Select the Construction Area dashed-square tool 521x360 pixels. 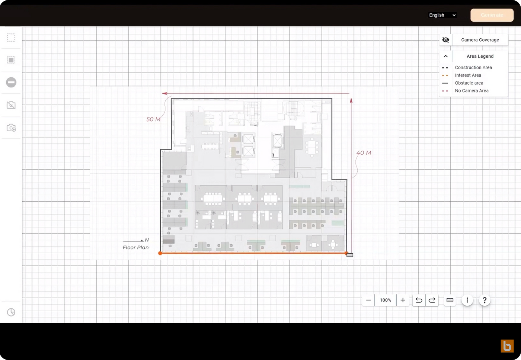[x=11, y=38]
